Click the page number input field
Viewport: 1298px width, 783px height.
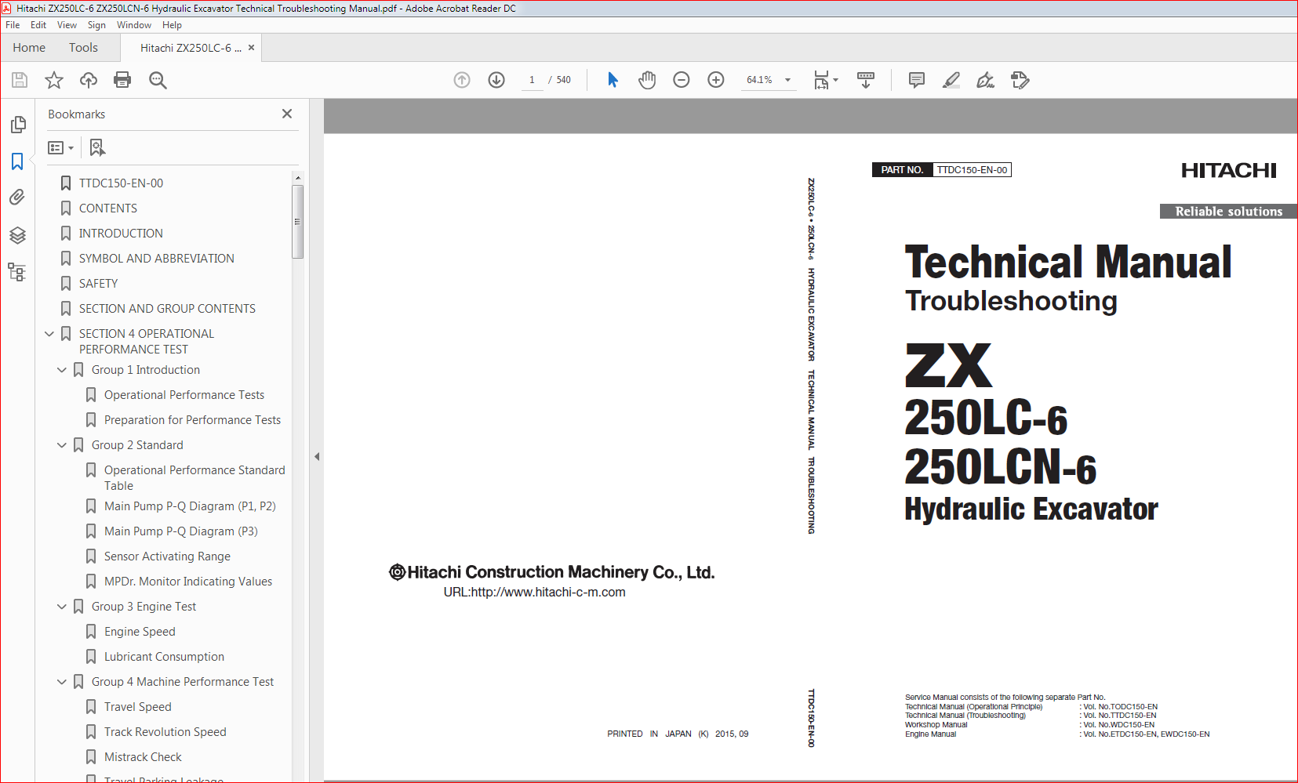532,80
